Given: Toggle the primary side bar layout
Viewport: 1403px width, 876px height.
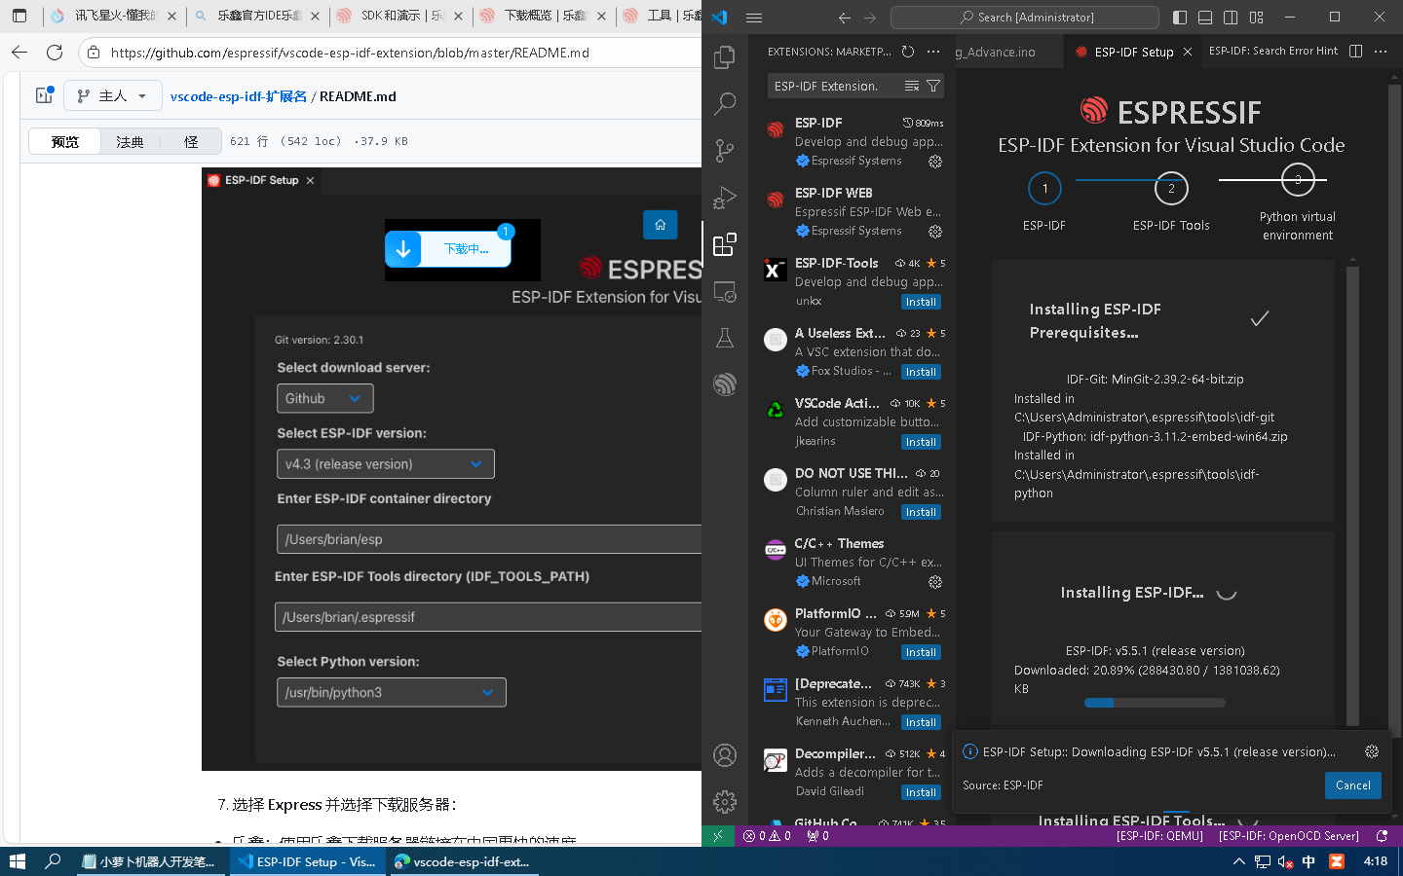Looking at the screenshot, I should (1180, 18).
